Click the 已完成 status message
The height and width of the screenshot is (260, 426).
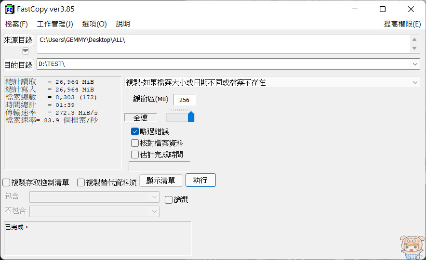coord(16,227)
